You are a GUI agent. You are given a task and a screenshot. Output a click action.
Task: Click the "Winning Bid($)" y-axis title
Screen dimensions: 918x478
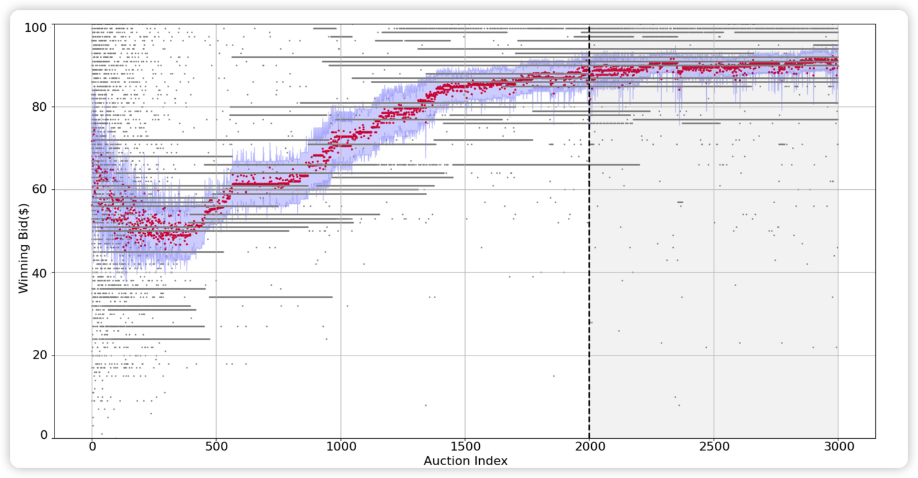point(23,230)
